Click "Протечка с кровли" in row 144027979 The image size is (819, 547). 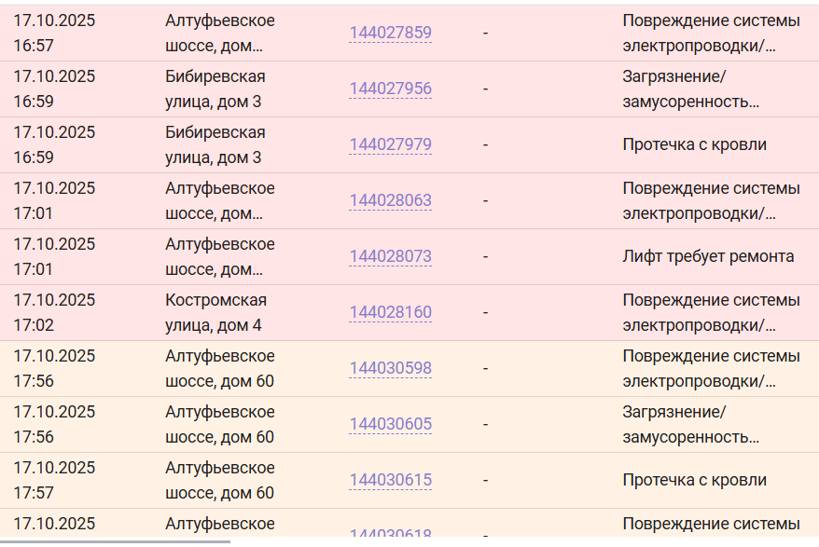694,144
